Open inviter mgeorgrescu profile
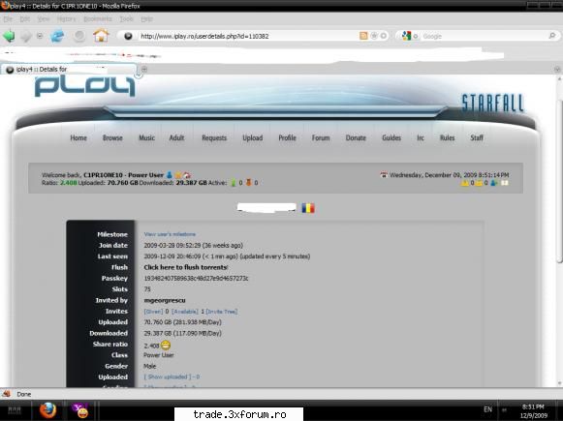Screen dimensions: 563x421 pyautogui.click(x=165, y=300)
